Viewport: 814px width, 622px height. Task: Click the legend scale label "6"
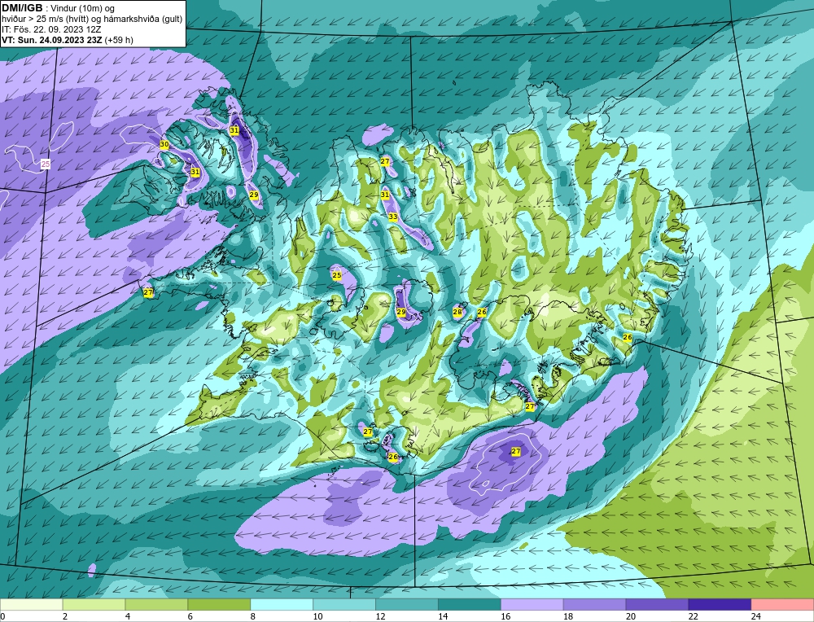pyautogui.click(x=190, y=616)
